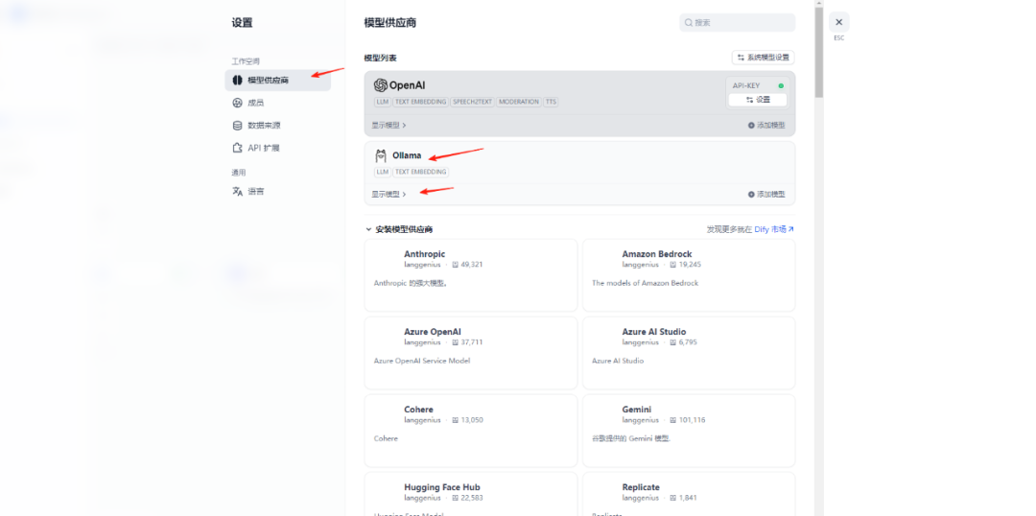Viewport: 1036px width, 516px height.
Task: Open the Dify 市场 marketplace link
Action: click(774, 229)
